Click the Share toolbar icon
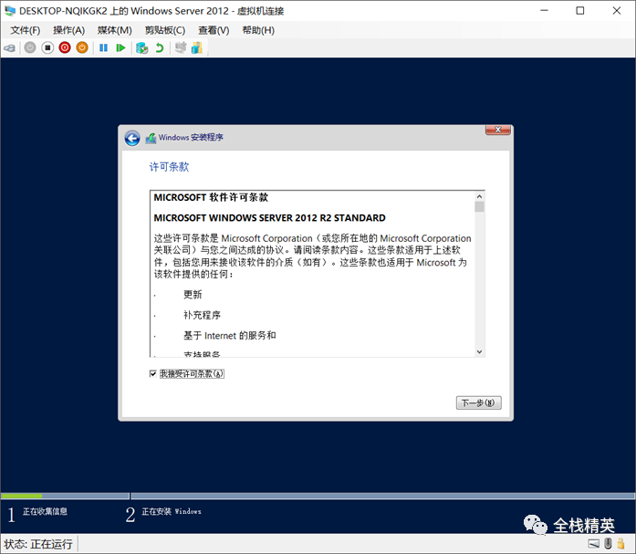This screenshot has width=636, height=554. [197, 47]
